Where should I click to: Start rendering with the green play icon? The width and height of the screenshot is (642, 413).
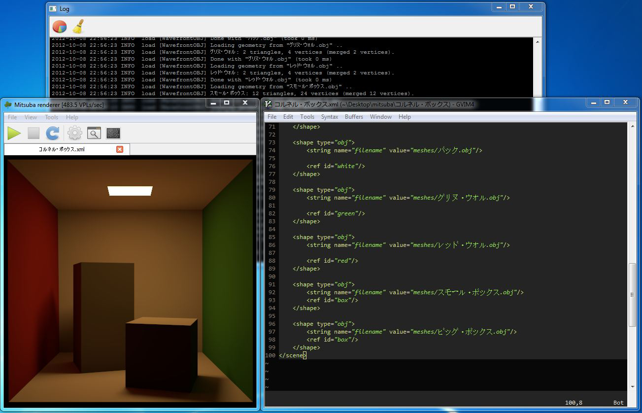pos(14,133)
